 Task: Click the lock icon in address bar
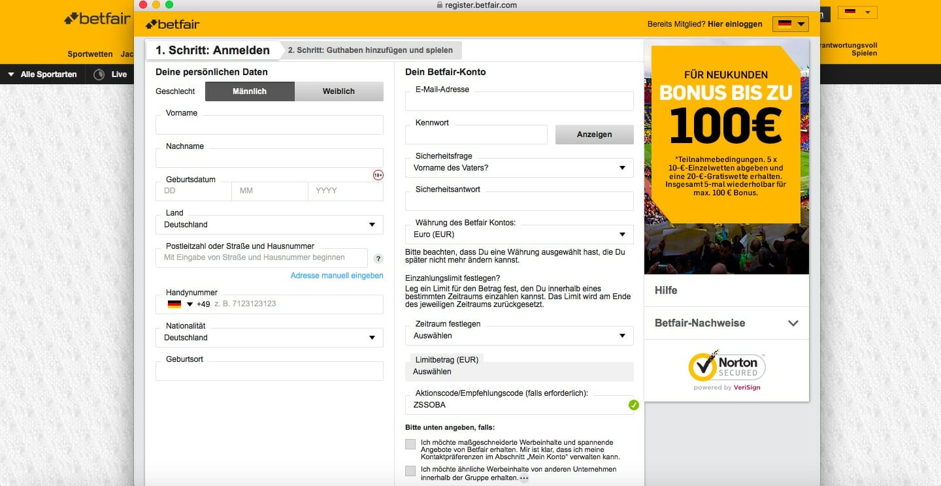(x=439, y=5)
